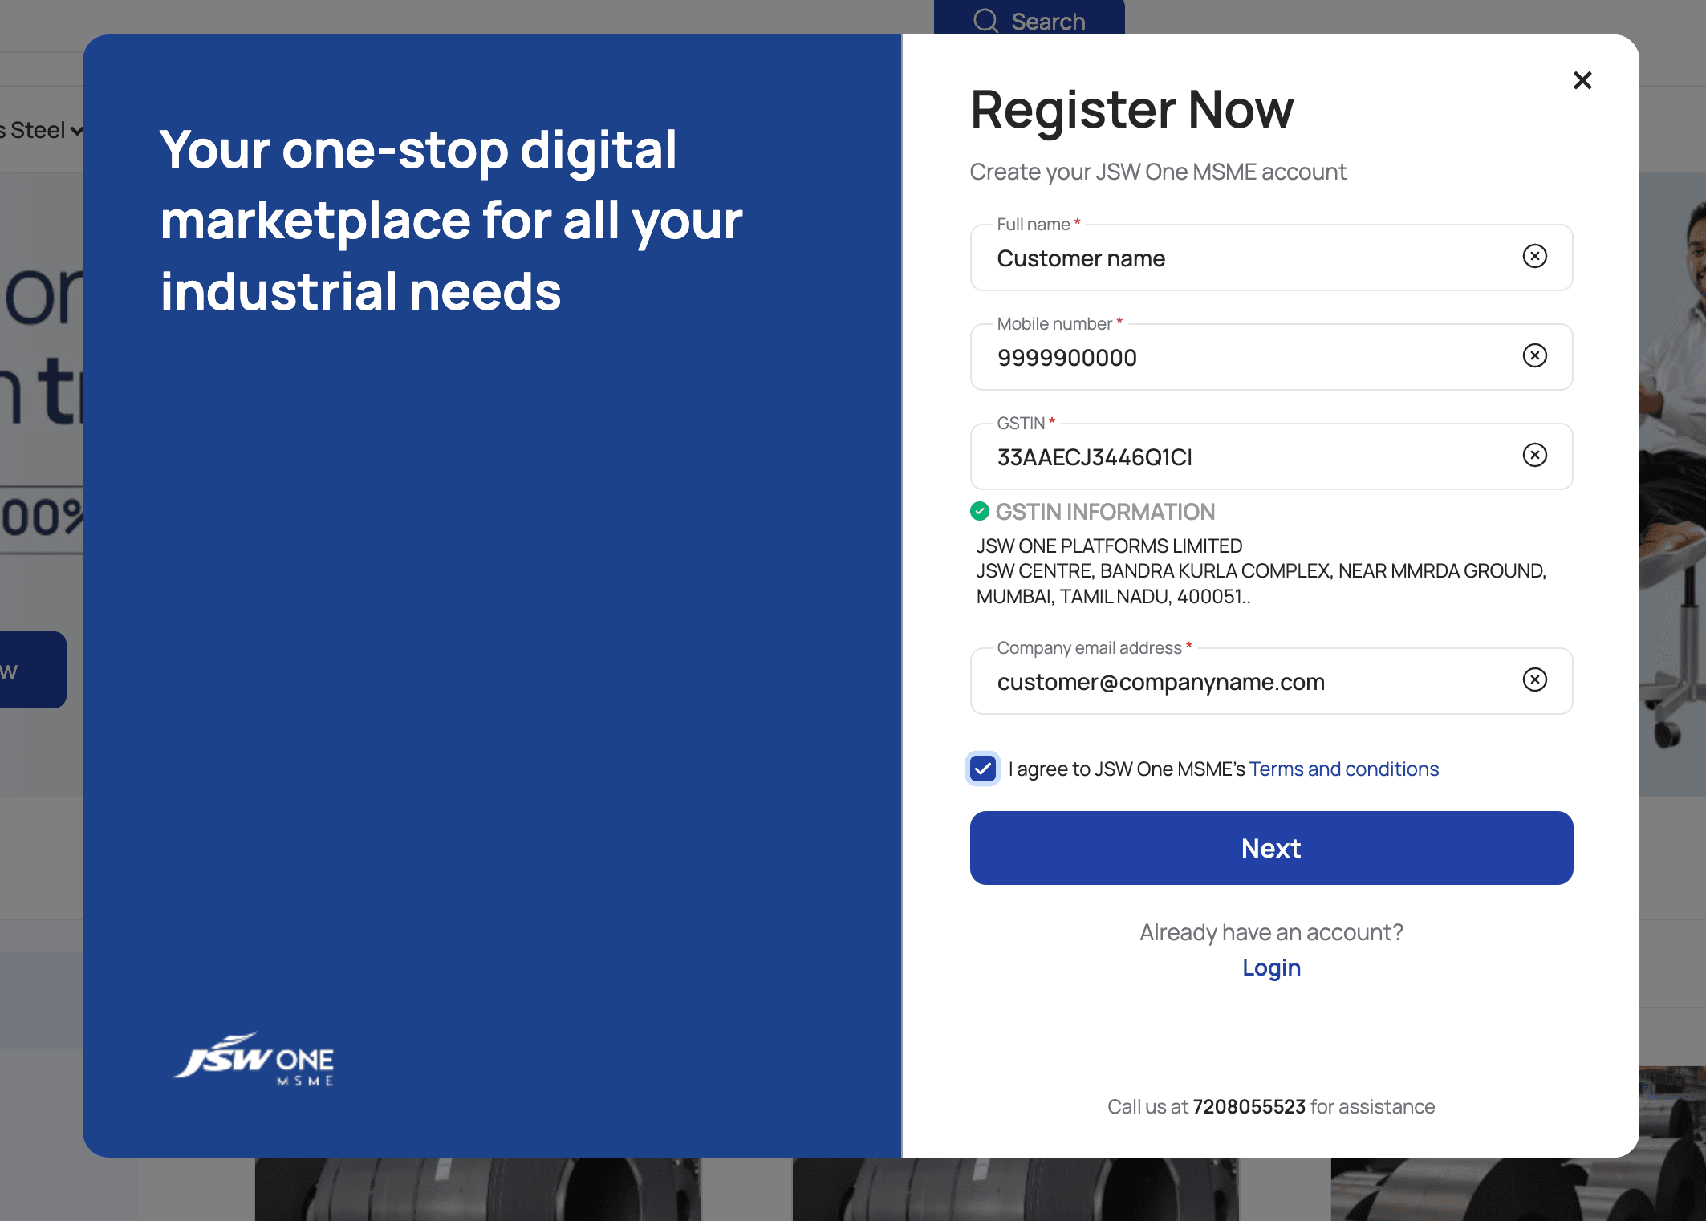Go to the Login link
Viewport: 1706px width, 1221px height.
pyautogui.click(x=1271, y=967)
